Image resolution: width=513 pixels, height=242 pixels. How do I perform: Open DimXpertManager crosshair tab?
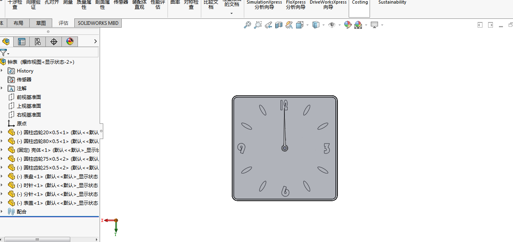coord(54,41)
